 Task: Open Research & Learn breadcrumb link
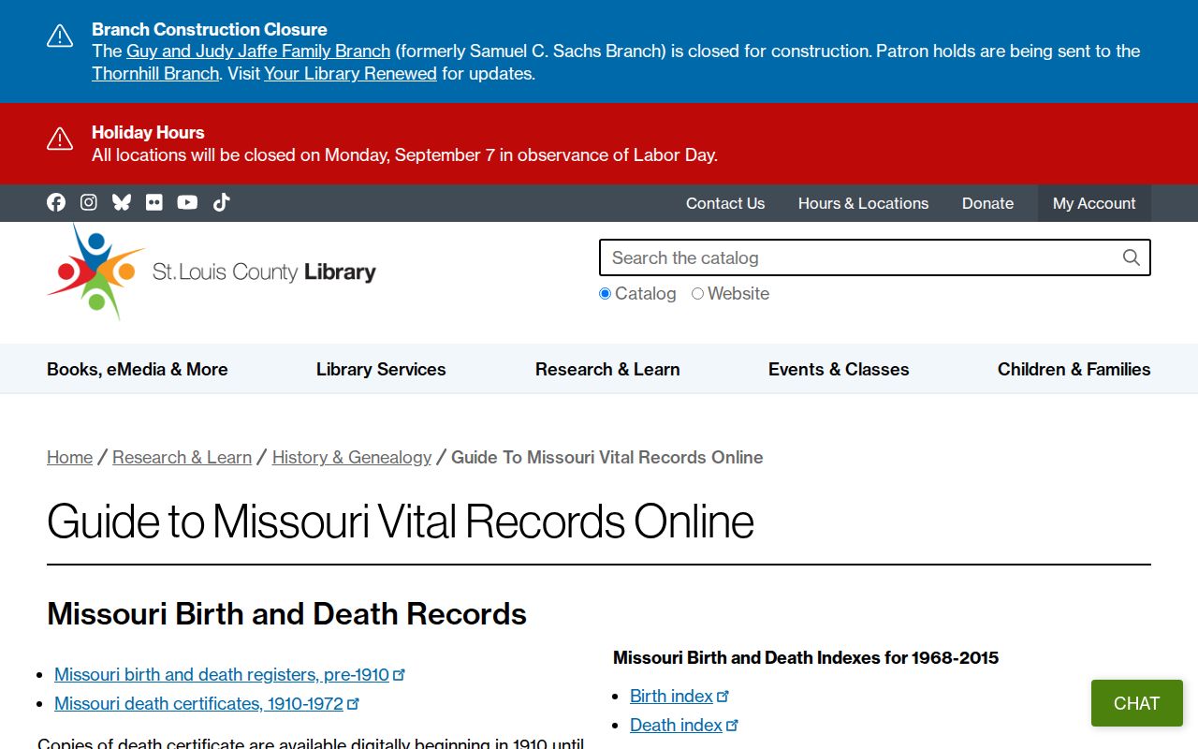[x=183, y=457]
